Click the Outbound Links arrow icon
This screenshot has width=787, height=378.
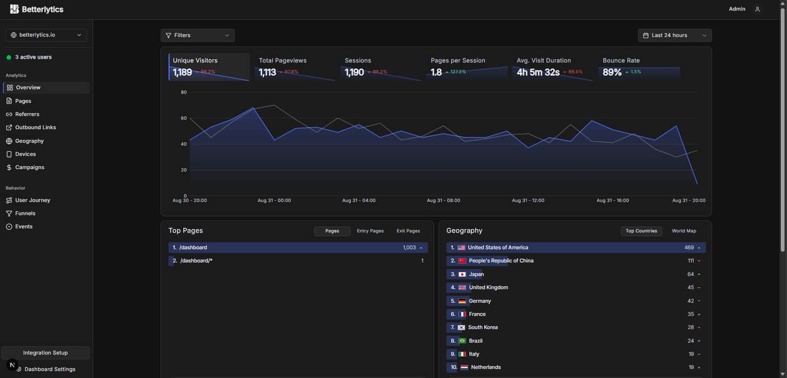pyautogui.click(x=9, y=127)
